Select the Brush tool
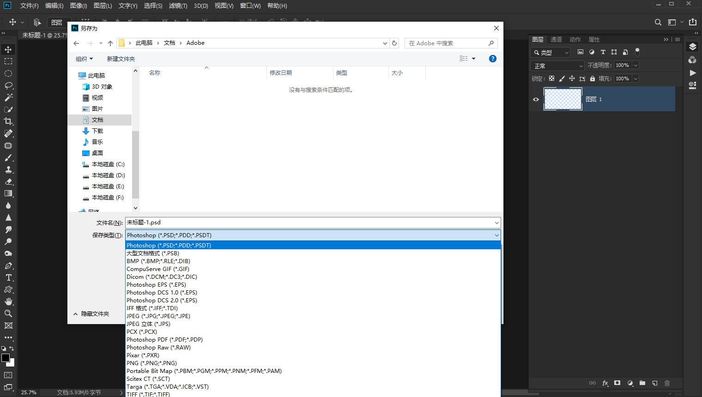Image resolution: width=702 pixels, height=397 pixels. (8, 157)
